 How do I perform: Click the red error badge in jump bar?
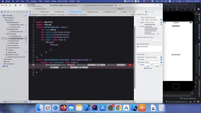[x=133, y=15]
